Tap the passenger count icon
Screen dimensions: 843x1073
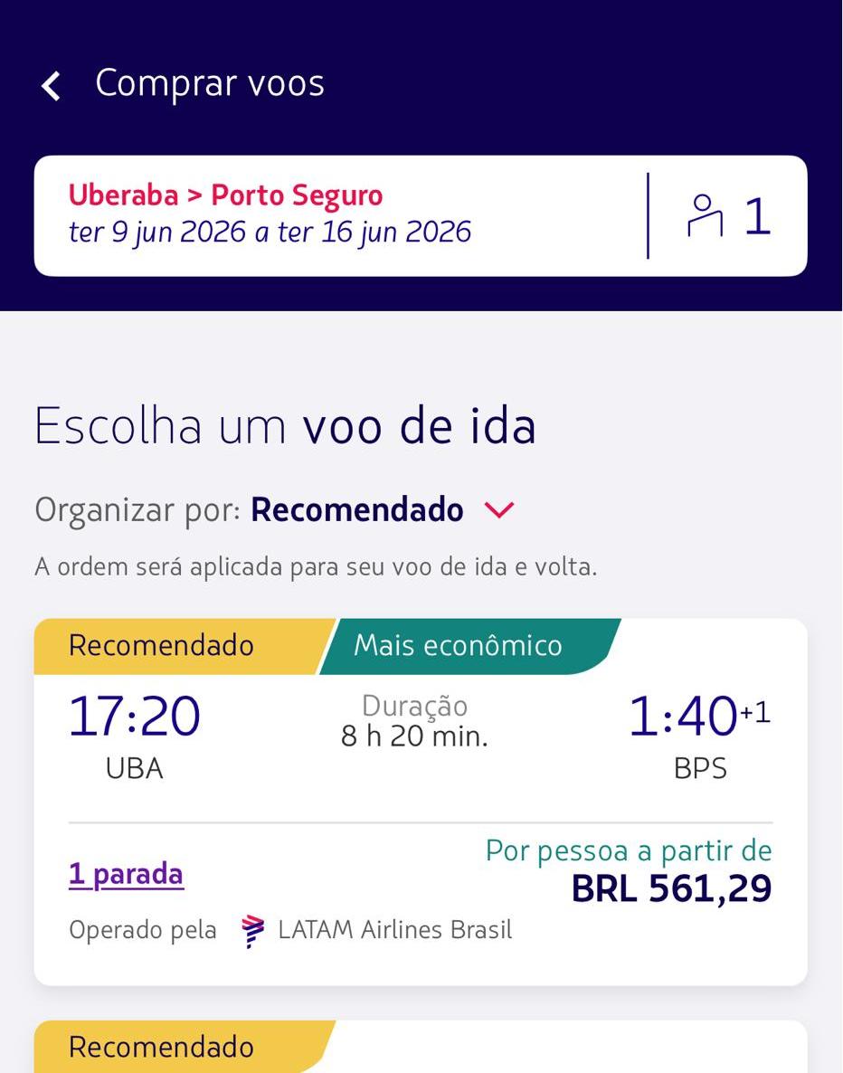click(x=705, y=216)
